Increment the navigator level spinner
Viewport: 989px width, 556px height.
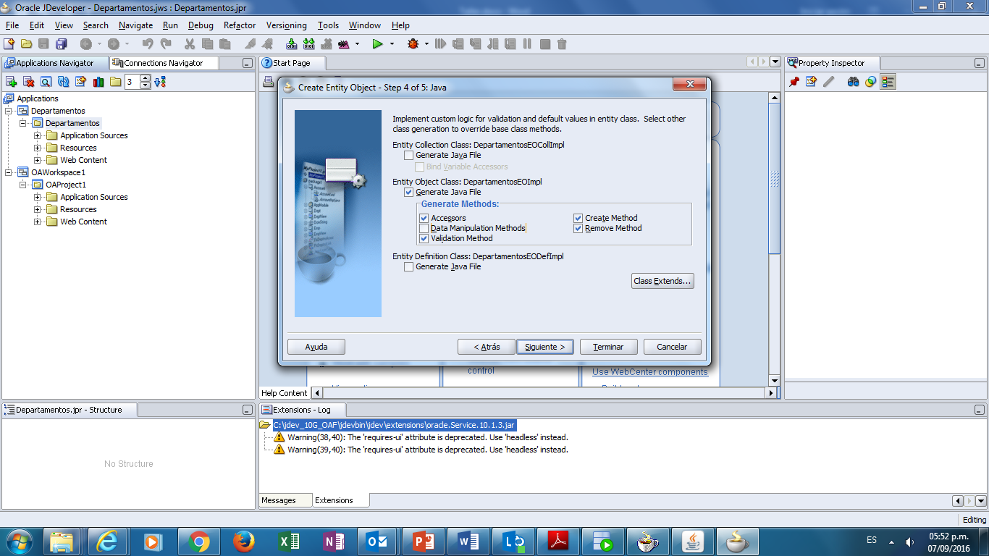point(146,79)
